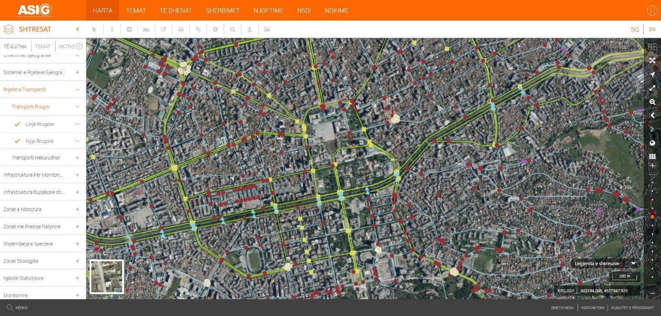
Task: Open Nyje Rrugore layer options chevron
Action: [x=77, y=141]
